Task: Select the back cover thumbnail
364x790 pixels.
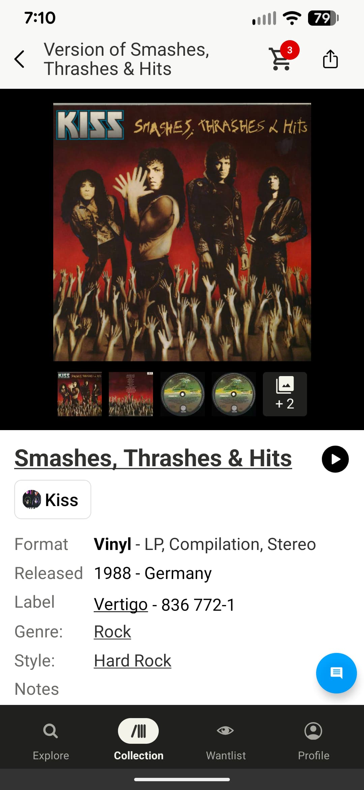Action: [x=131, y=394]
